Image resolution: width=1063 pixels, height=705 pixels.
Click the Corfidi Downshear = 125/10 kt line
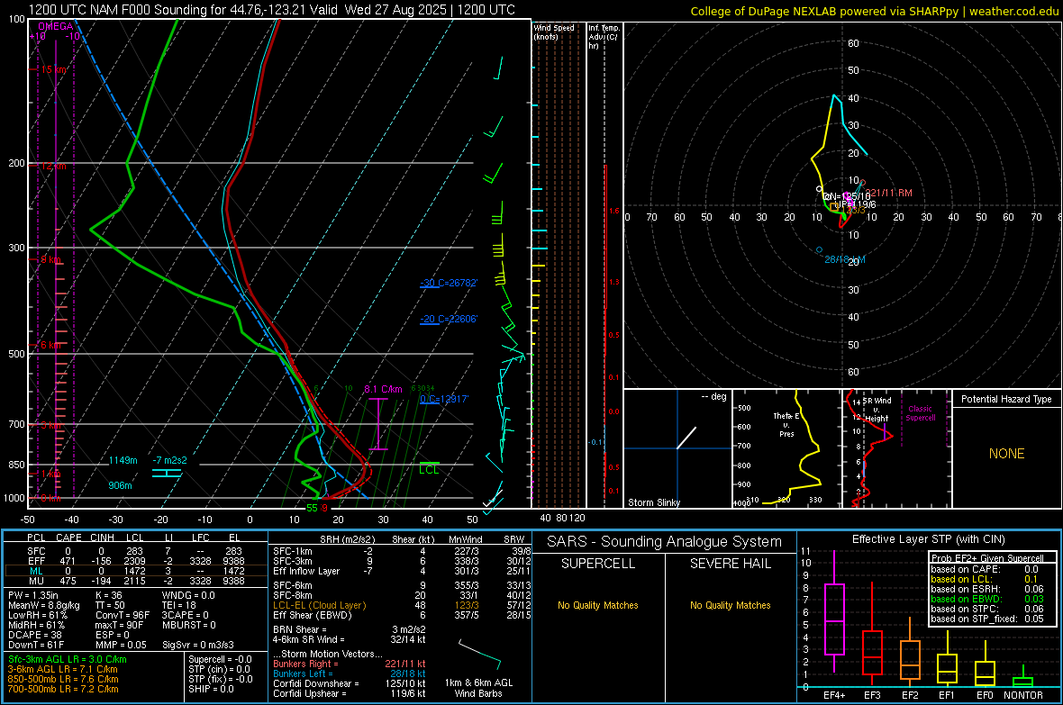(x=350, y=683)
